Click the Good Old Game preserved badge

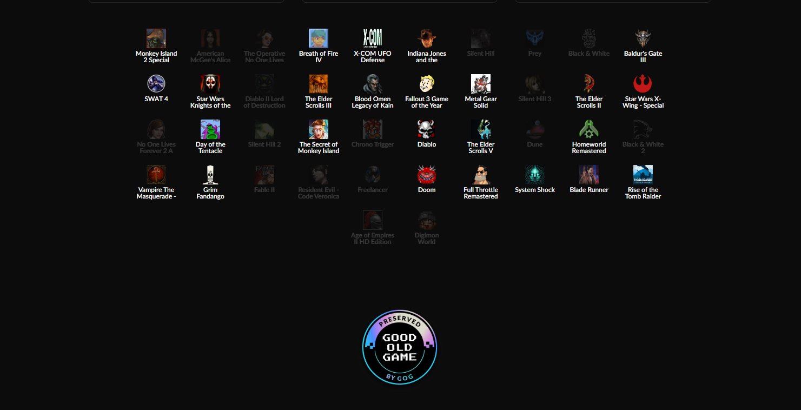tap(400, 347)
